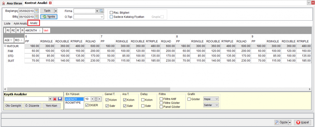Select the Analiz tab
315x127 pixels.
(34, 23)
